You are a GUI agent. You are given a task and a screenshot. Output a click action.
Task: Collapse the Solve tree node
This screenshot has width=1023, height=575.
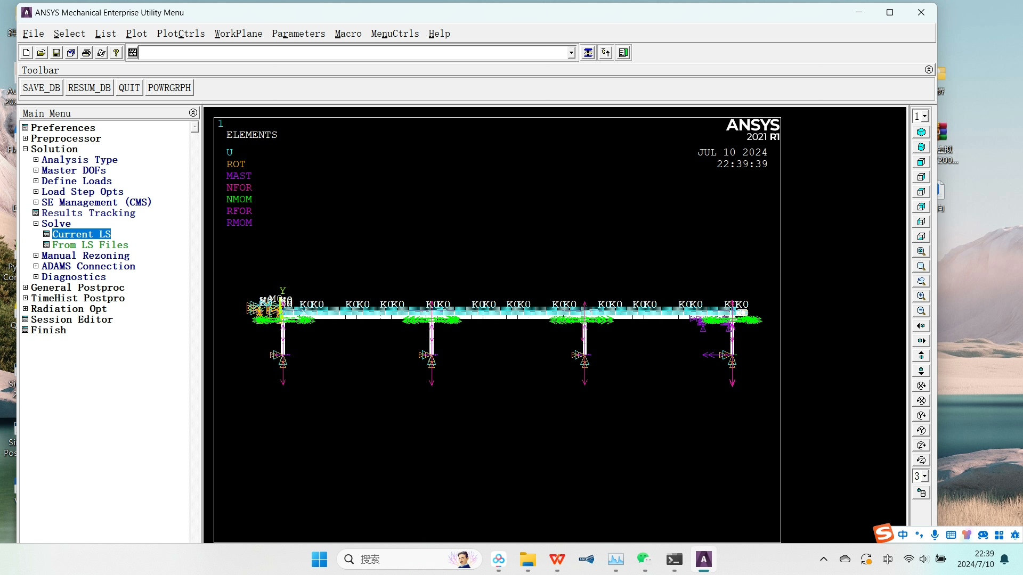pyautogui.click(x=36, y=224)
